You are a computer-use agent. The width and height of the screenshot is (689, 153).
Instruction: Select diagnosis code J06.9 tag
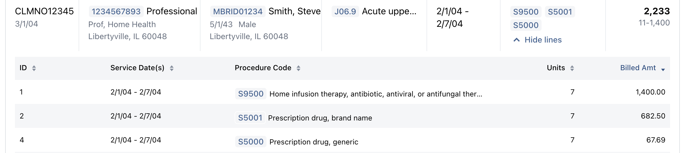(x=345, y=11)
